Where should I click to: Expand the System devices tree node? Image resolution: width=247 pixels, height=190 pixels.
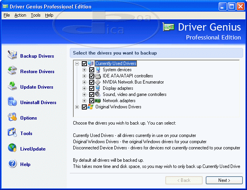click(x=84, y=70)
